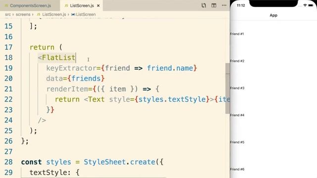Split the editor with the layout icon
The width and height of the screenshot is (317, 178).
[213, 5]
